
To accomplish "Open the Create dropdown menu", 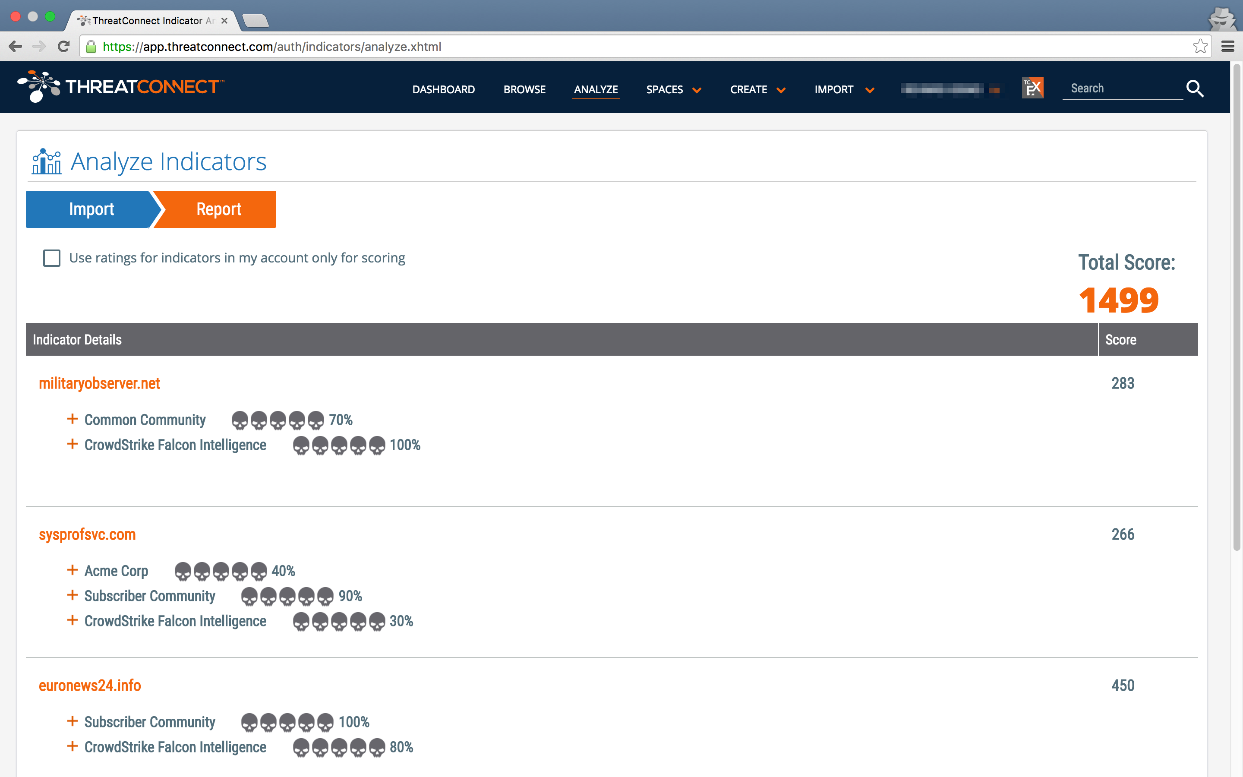I will [x=757, y=89].
